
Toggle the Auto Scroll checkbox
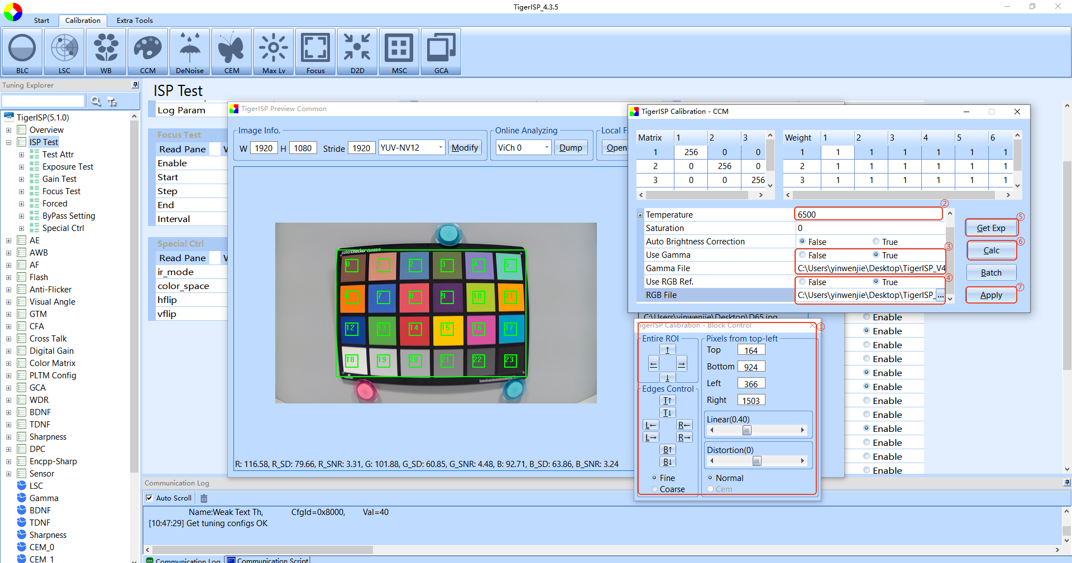pos(149,498)
